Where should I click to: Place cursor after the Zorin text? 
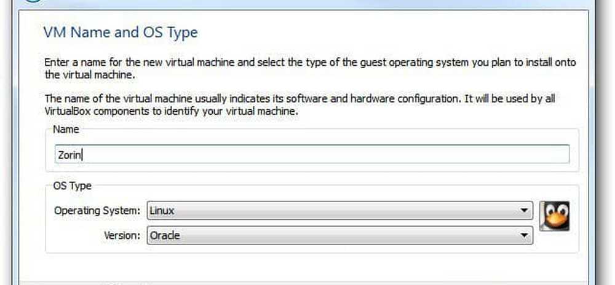[x=83, y=155]
